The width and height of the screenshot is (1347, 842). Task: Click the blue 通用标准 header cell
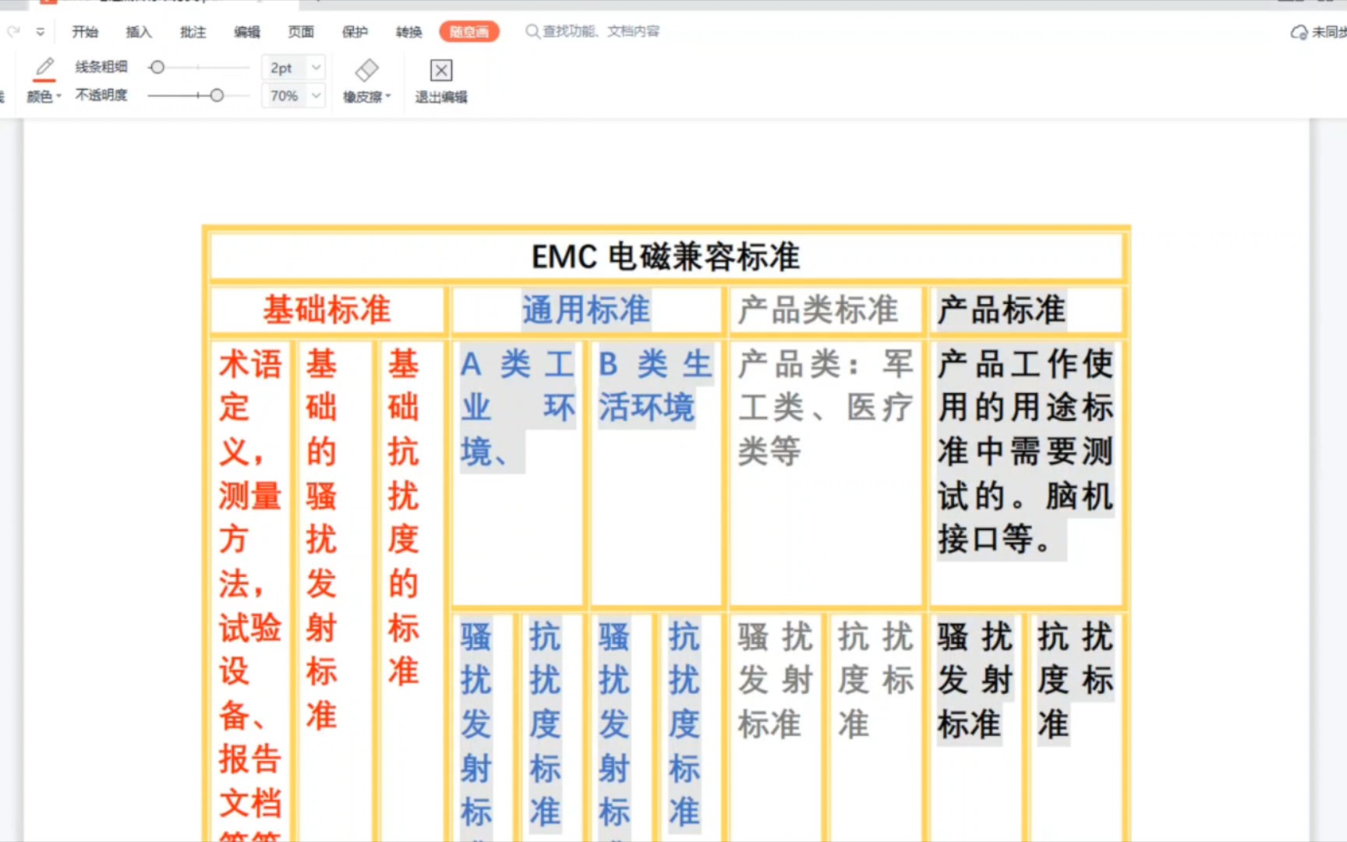[586, 310]
